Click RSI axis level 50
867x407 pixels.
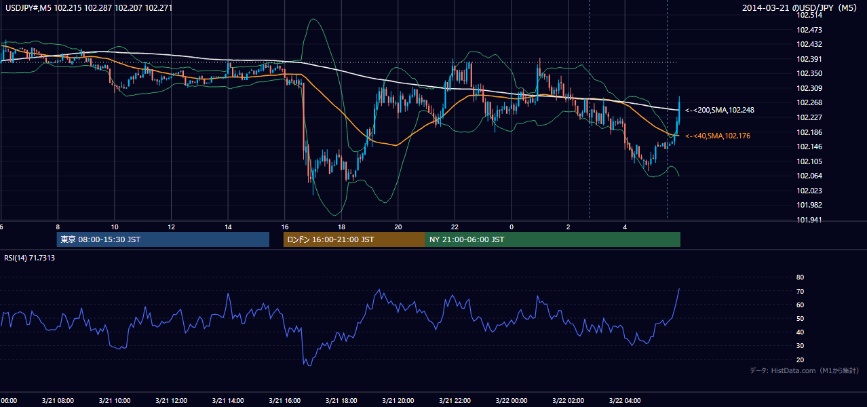800,318
